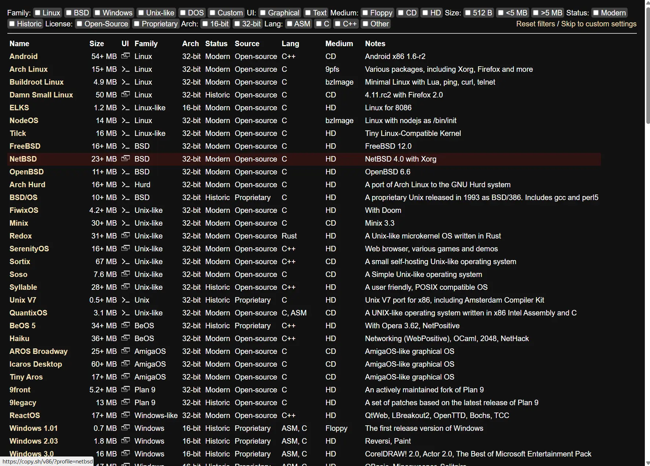The width and height of the screenshot is (650, 466).
Task: Click the terminal icon in ELKS row
Action: [125, 108]
